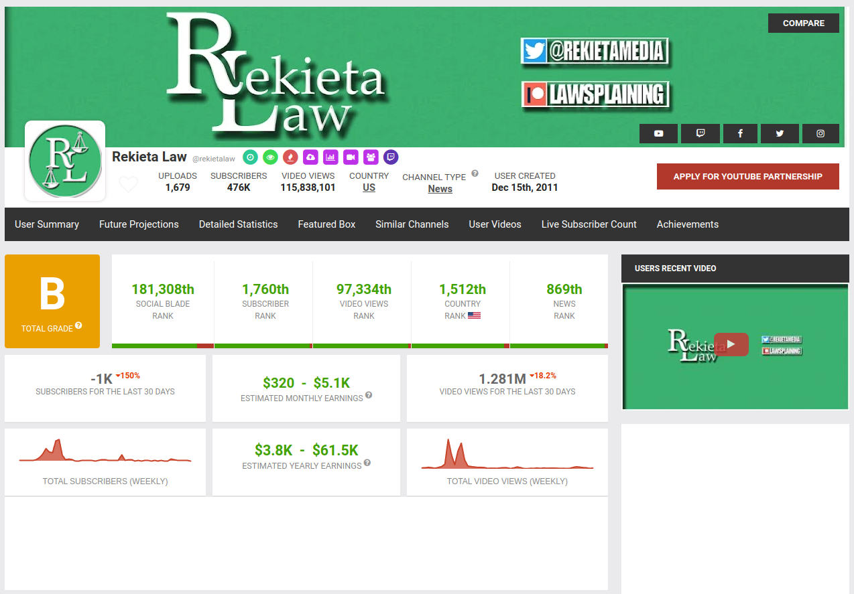Open the User Videos tab
This screenshot has width=854, height=594.
pyautogui.click(x=495, y=224)
